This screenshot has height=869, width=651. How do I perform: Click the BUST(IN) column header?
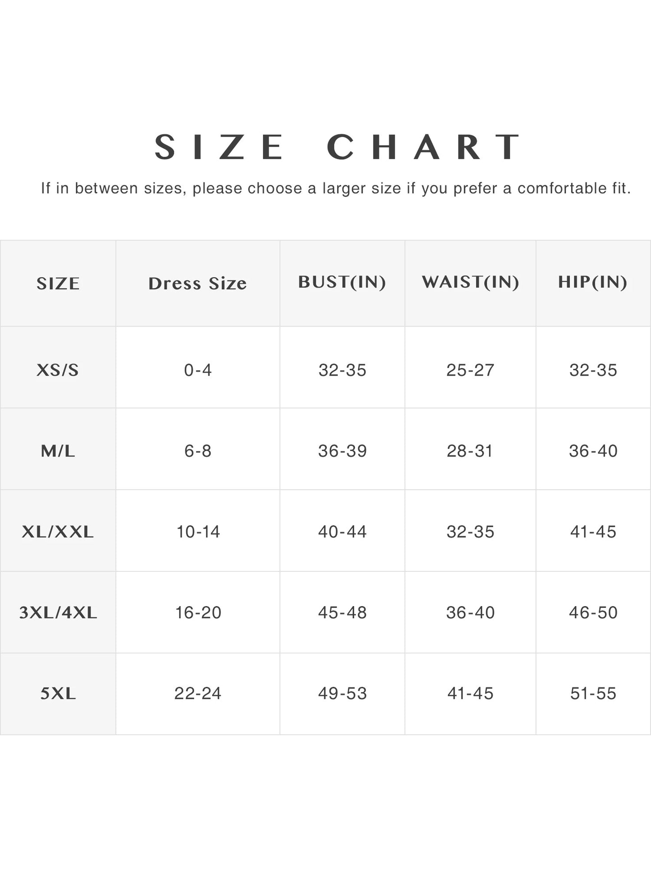pos(342,282)
